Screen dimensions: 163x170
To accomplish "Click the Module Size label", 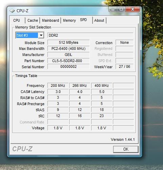I will click(35, 43).
